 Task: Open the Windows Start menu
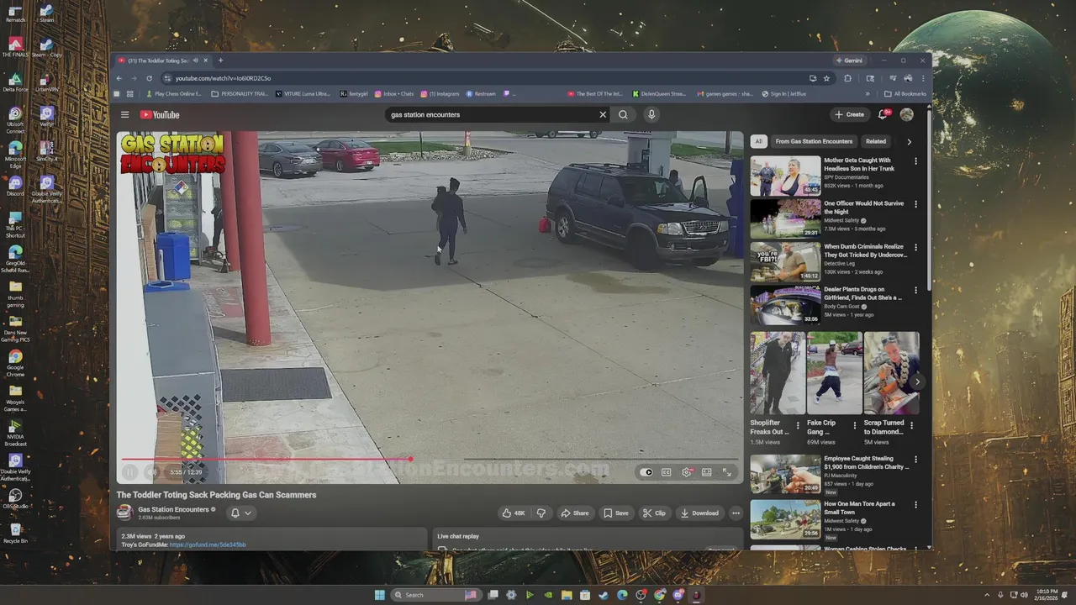click(x=379, y=595)
